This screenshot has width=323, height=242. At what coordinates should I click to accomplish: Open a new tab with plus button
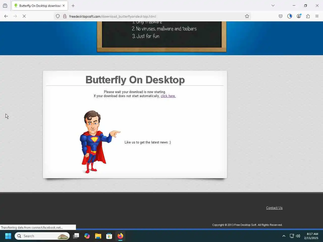[x=73, y=6]
